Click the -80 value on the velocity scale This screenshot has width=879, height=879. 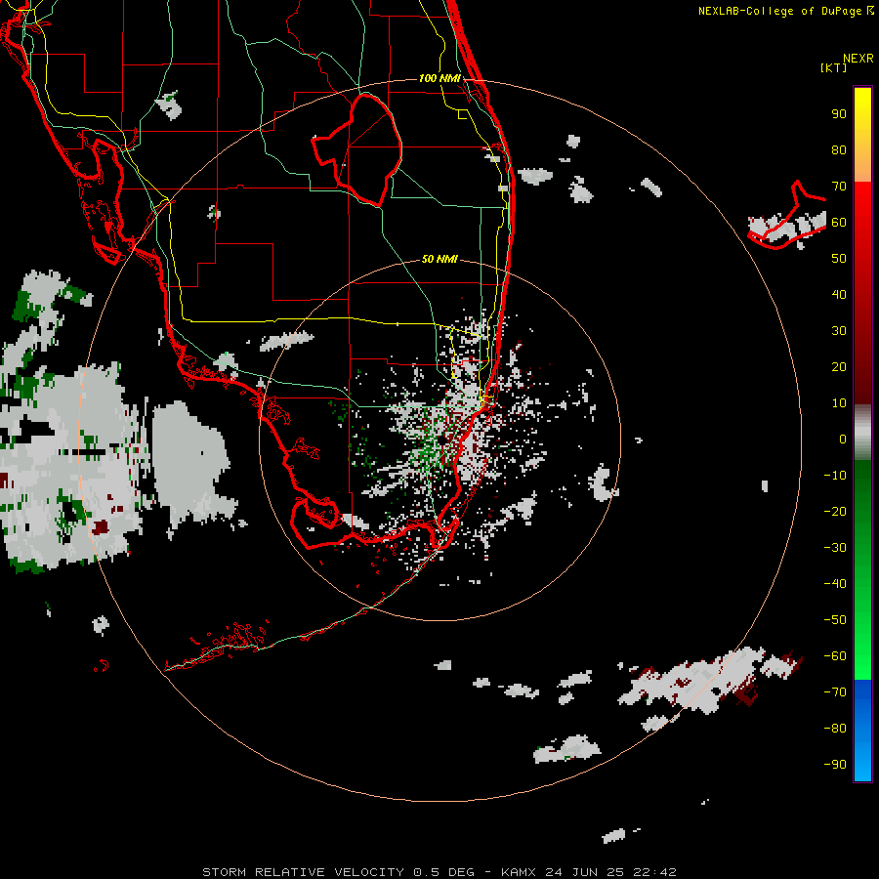pyautogui.click(x=835, y=729)
